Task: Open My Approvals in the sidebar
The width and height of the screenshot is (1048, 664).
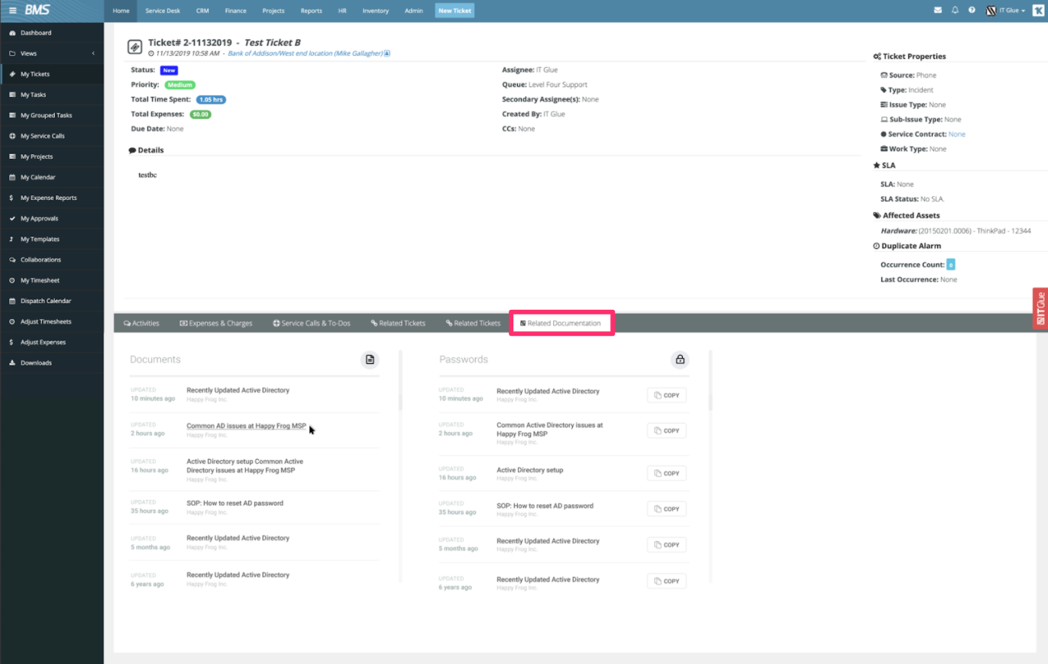Action: point(52,218)
